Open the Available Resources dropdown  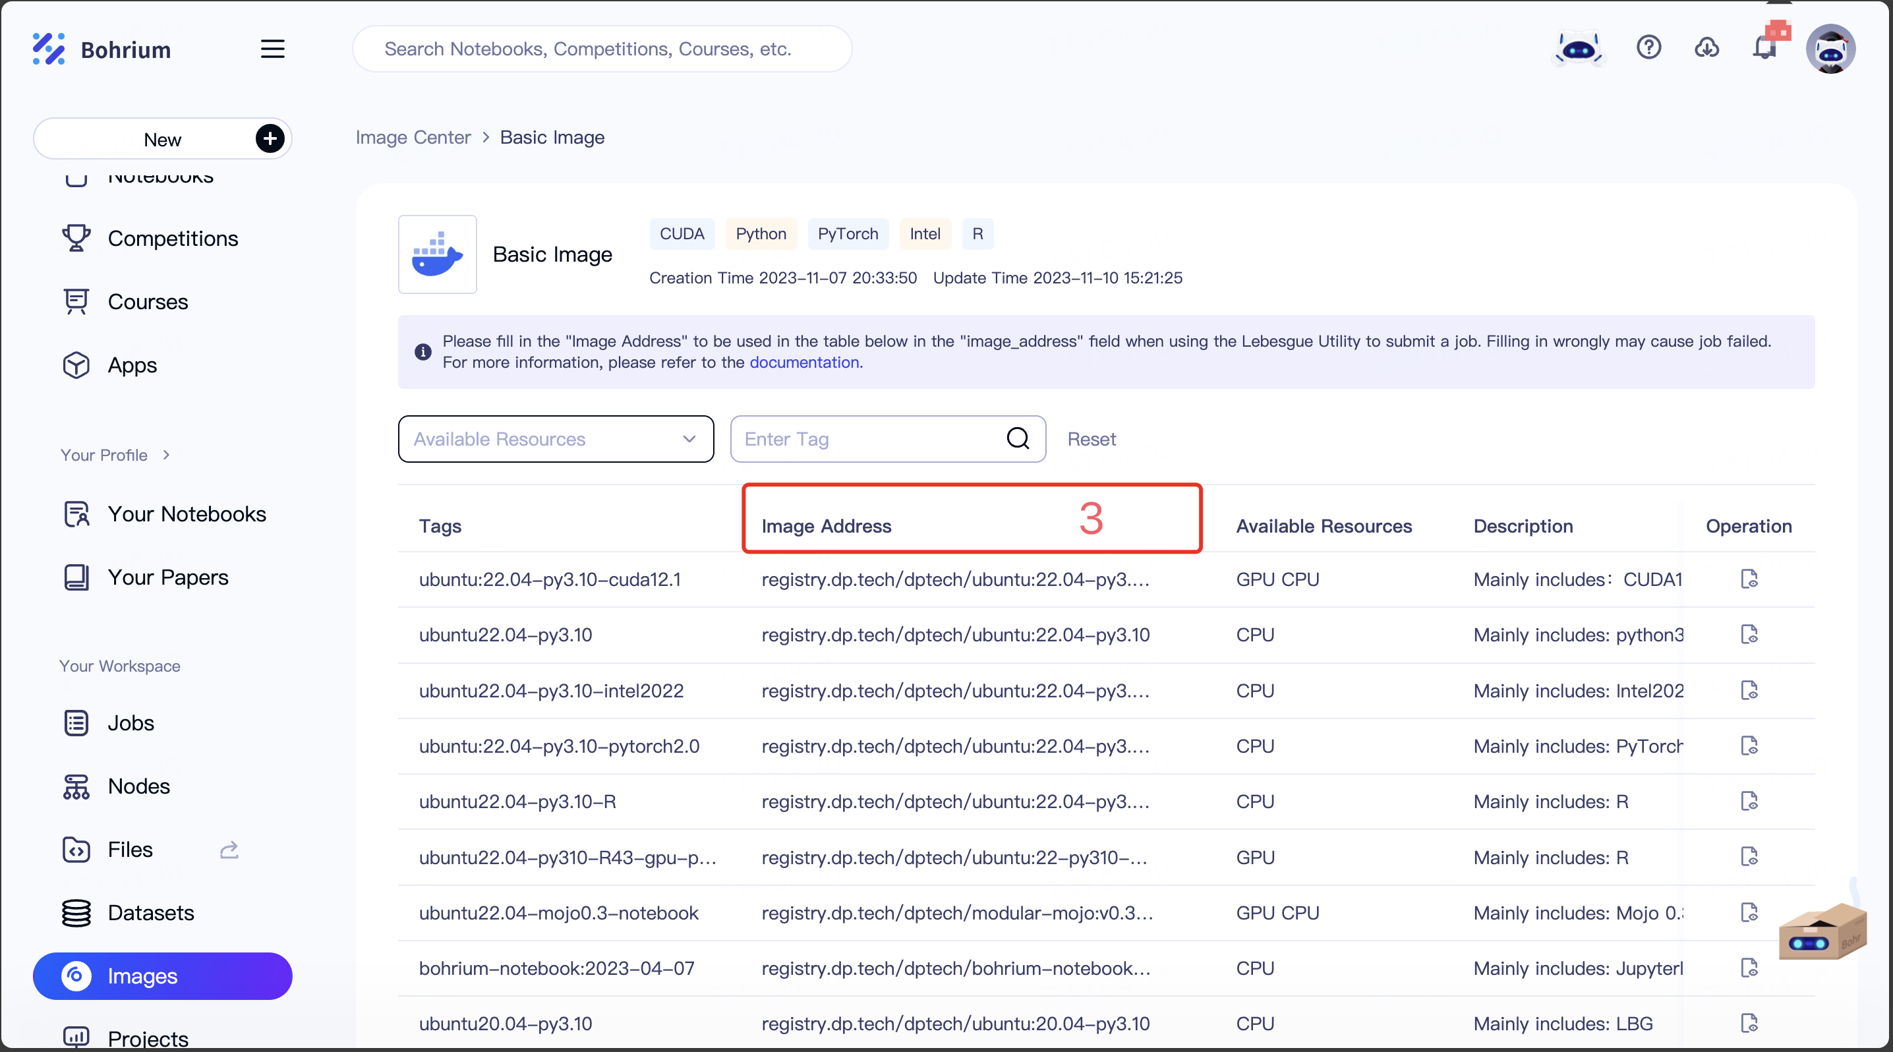(x=556, y=438)
